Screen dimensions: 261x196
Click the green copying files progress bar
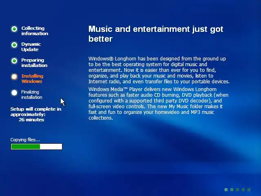coord(36,147)
